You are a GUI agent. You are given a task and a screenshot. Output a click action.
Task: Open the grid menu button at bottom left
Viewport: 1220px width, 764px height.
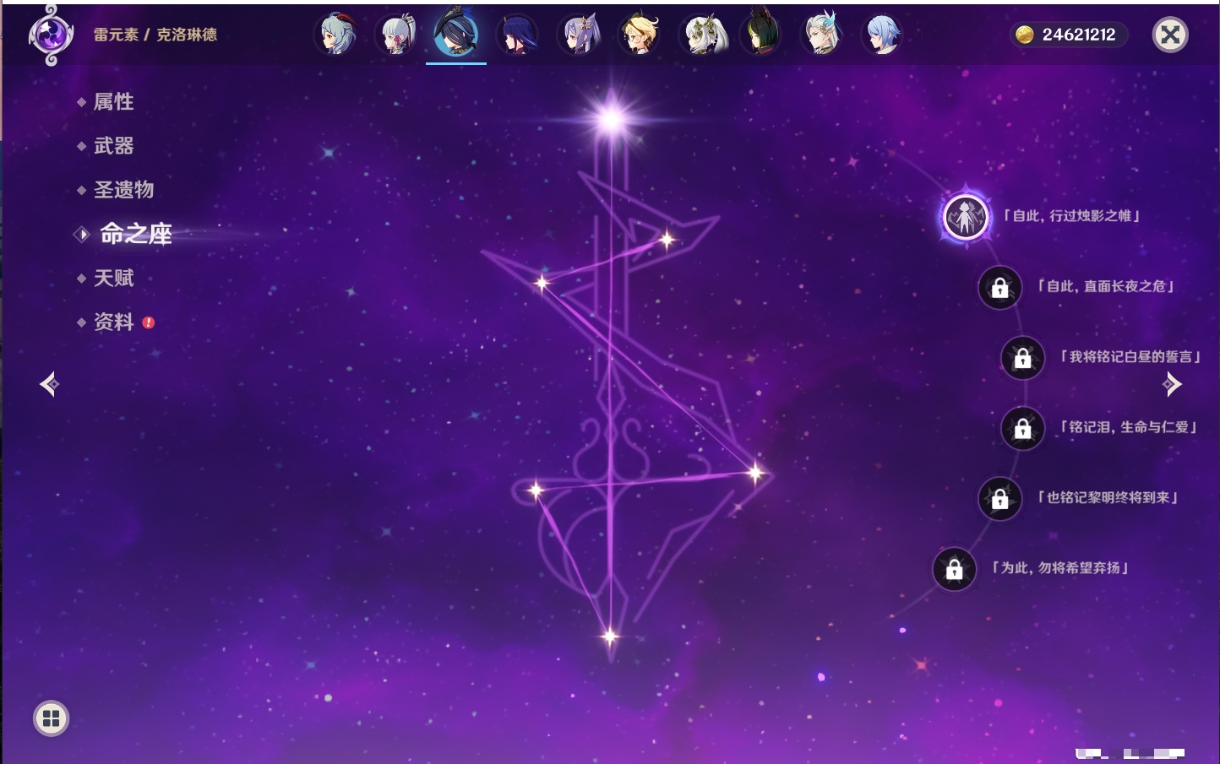coord(51,718)
